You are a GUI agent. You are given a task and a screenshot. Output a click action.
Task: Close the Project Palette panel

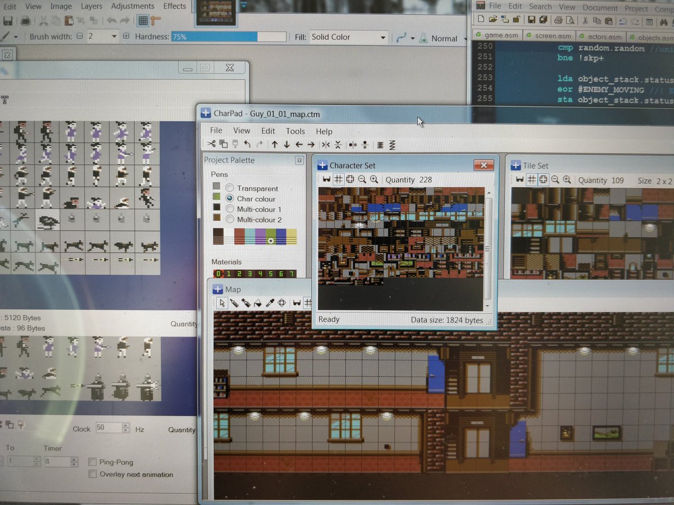[x=299, y=160]
